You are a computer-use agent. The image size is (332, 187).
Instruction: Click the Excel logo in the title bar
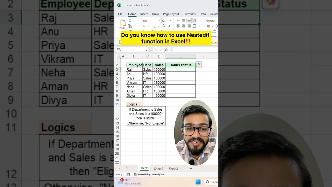[x=119, y=5]
